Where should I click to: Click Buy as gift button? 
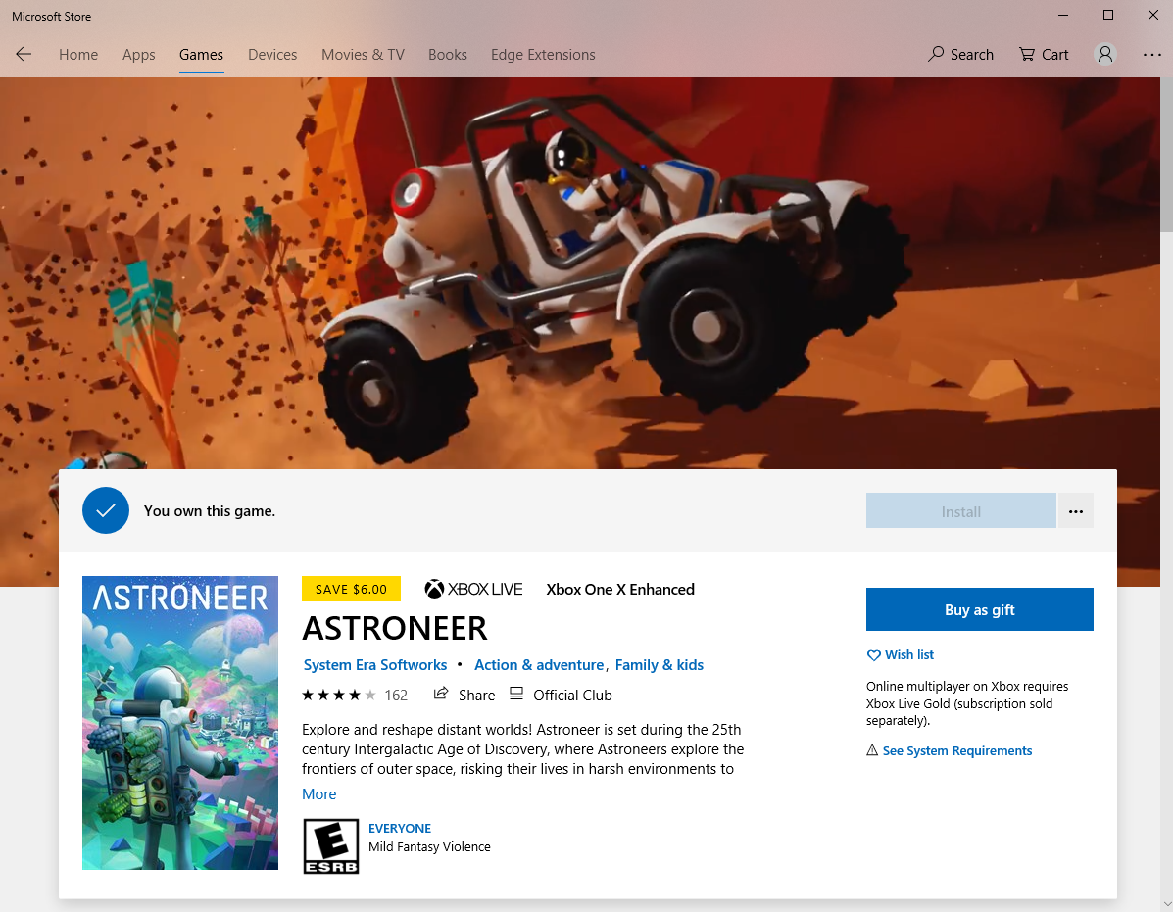(x=979, y=609)
